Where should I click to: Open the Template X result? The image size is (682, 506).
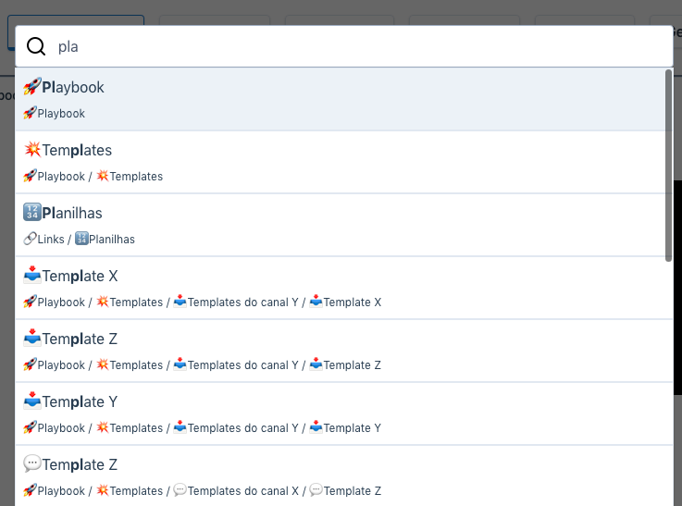(343, 289)
